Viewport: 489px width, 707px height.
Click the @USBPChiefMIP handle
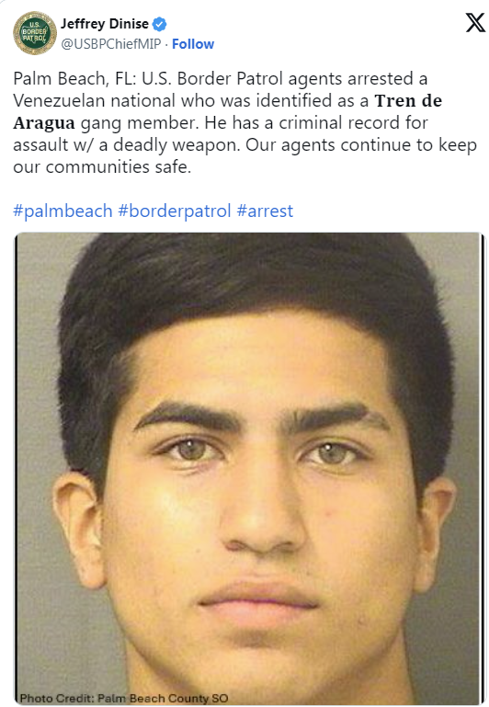[111, 44]
